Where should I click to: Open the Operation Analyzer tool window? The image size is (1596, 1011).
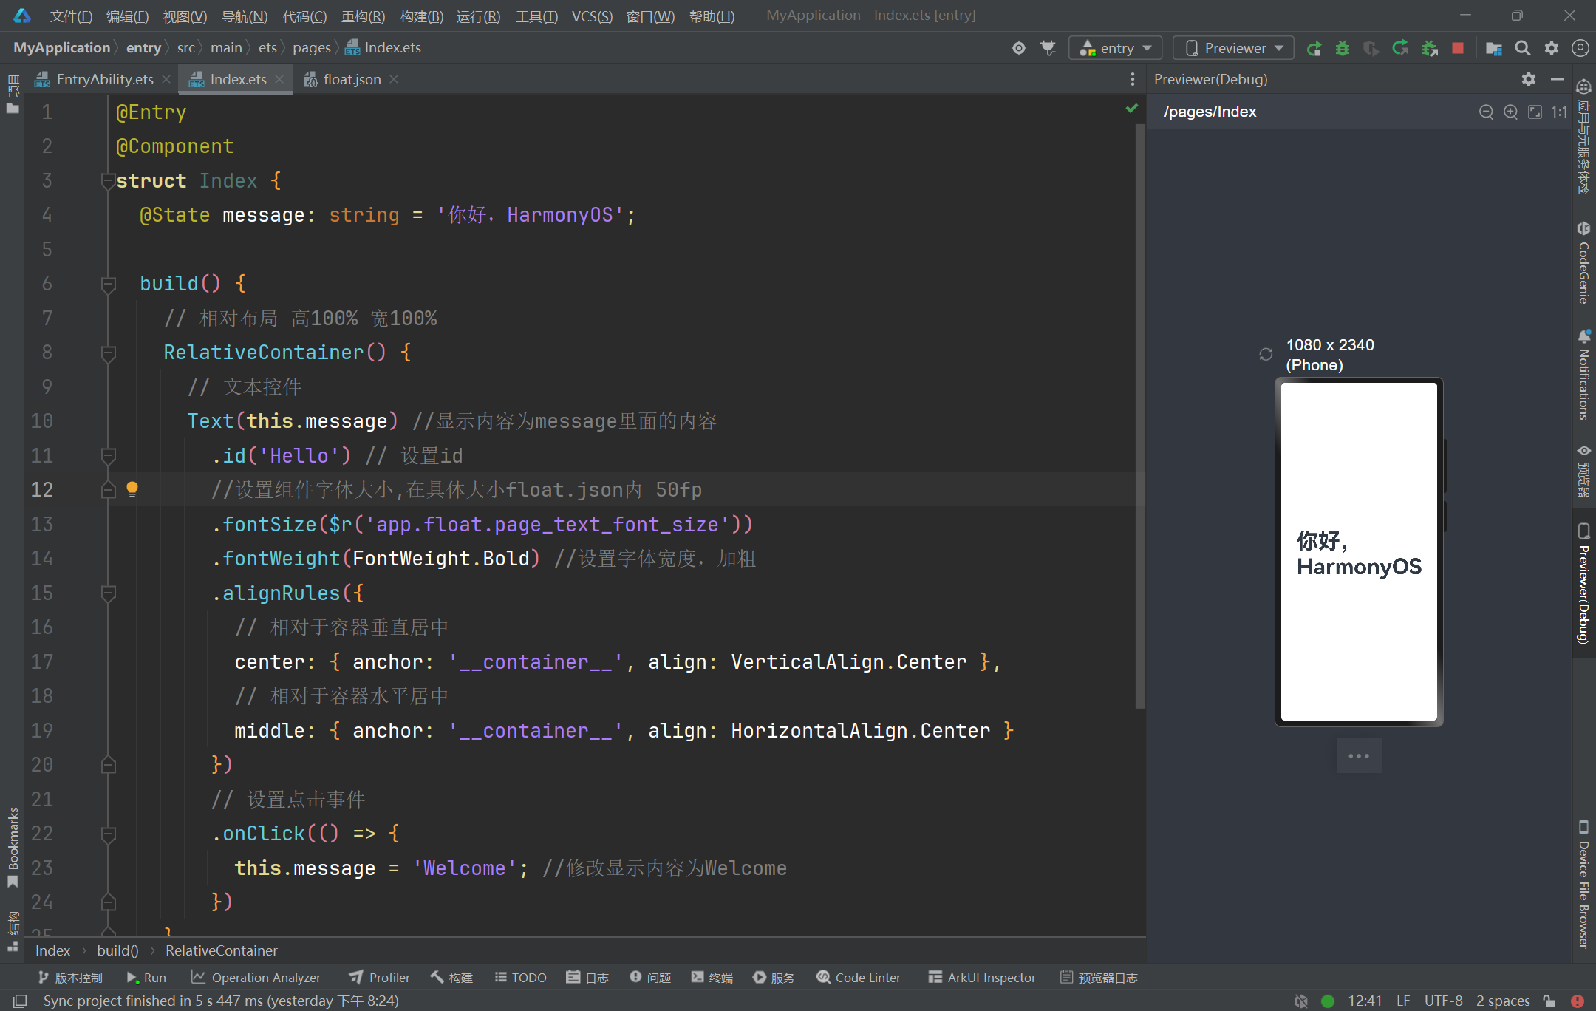click(256, 978)
